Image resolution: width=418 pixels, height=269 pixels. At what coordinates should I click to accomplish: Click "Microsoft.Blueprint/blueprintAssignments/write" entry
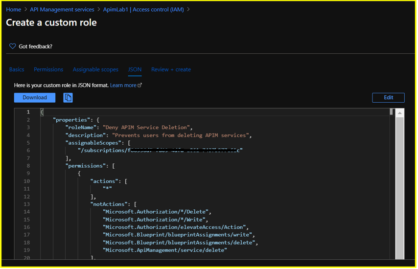(178, 235)
